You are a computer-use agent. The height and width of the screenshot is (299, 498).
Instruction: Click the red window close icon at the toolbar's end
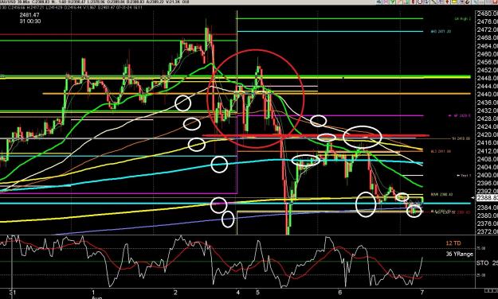[x=495, y=2]
